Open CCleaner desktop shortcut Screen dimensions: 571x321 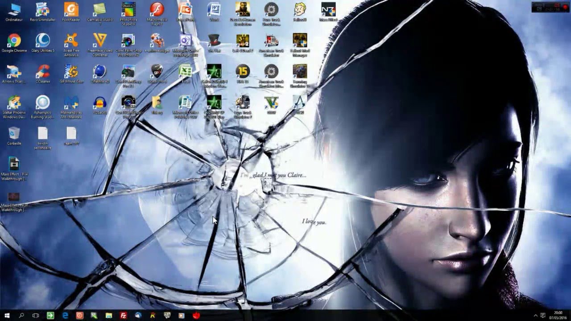click(x=43, y=74)
